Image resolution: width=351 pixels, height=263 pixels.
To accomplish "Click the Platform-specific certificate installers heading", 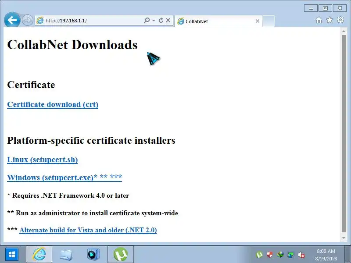I will pos(91,140).
